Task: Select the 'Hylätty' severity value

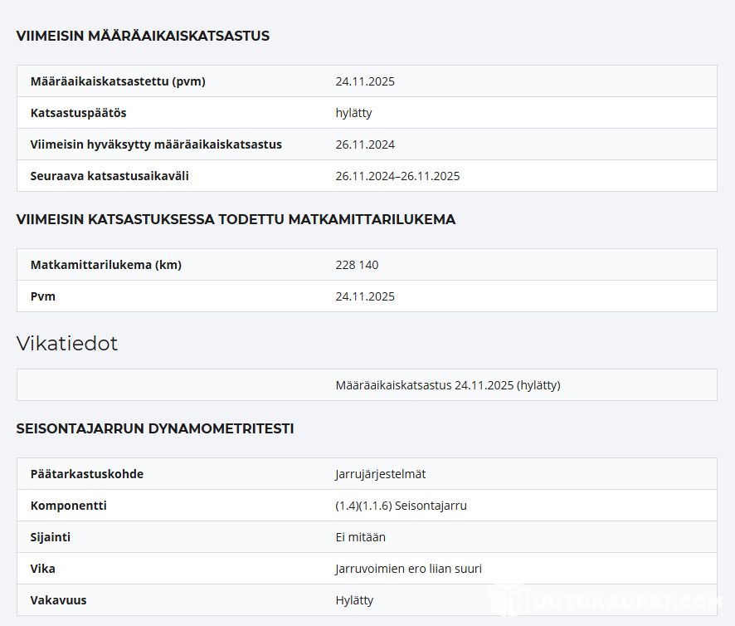Action: [354, 600]
